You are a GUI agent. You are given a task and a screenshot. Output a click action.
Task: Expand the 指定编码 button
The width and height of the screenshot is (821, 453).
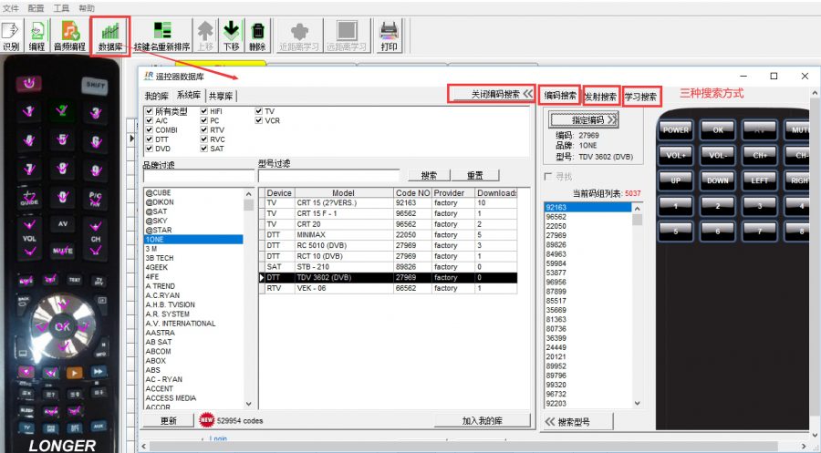coord(584,119)
